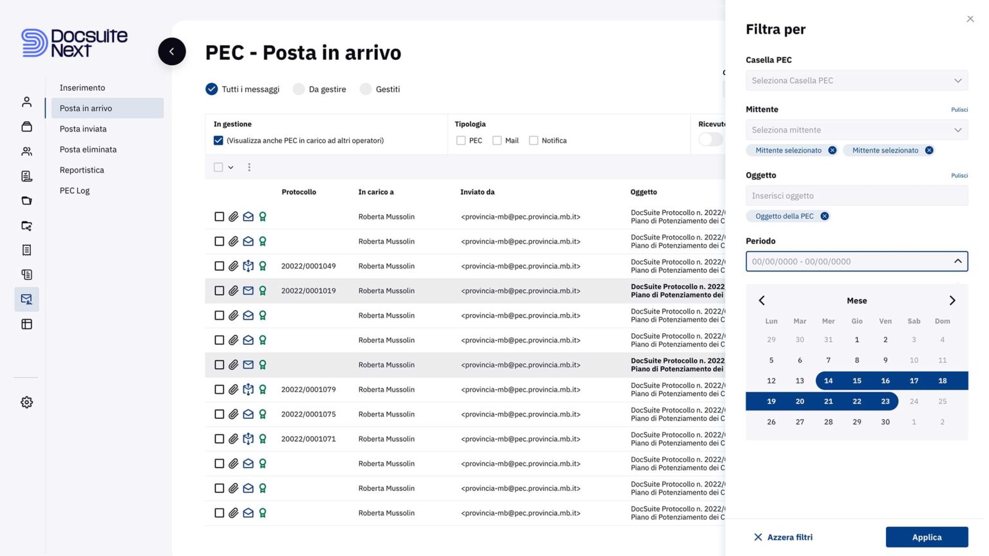This screenshot has width=989, height=556.
Task: Open the Seleziona Casella PEC dropdown
Action: pyautogui.click(x=856, y=80)
